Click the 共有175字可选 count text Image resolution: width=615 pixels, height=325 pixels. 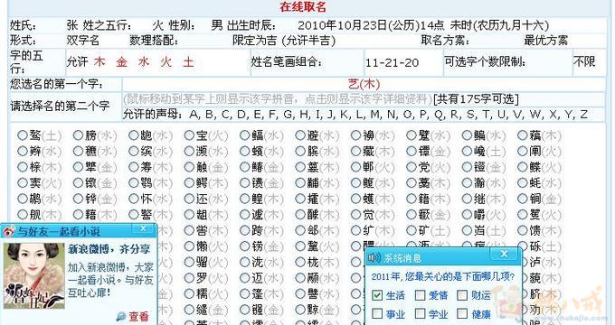click(x=476, y=99)
